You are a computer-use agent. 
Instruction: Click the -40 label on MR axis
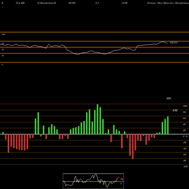pos(184,149)
